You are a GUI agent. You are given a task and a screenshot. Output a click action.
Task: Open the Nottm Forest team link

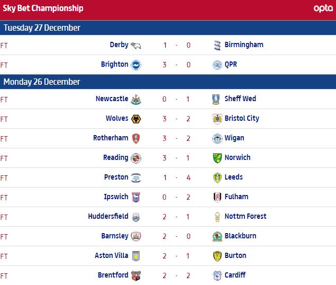click(x=245, y=217)
